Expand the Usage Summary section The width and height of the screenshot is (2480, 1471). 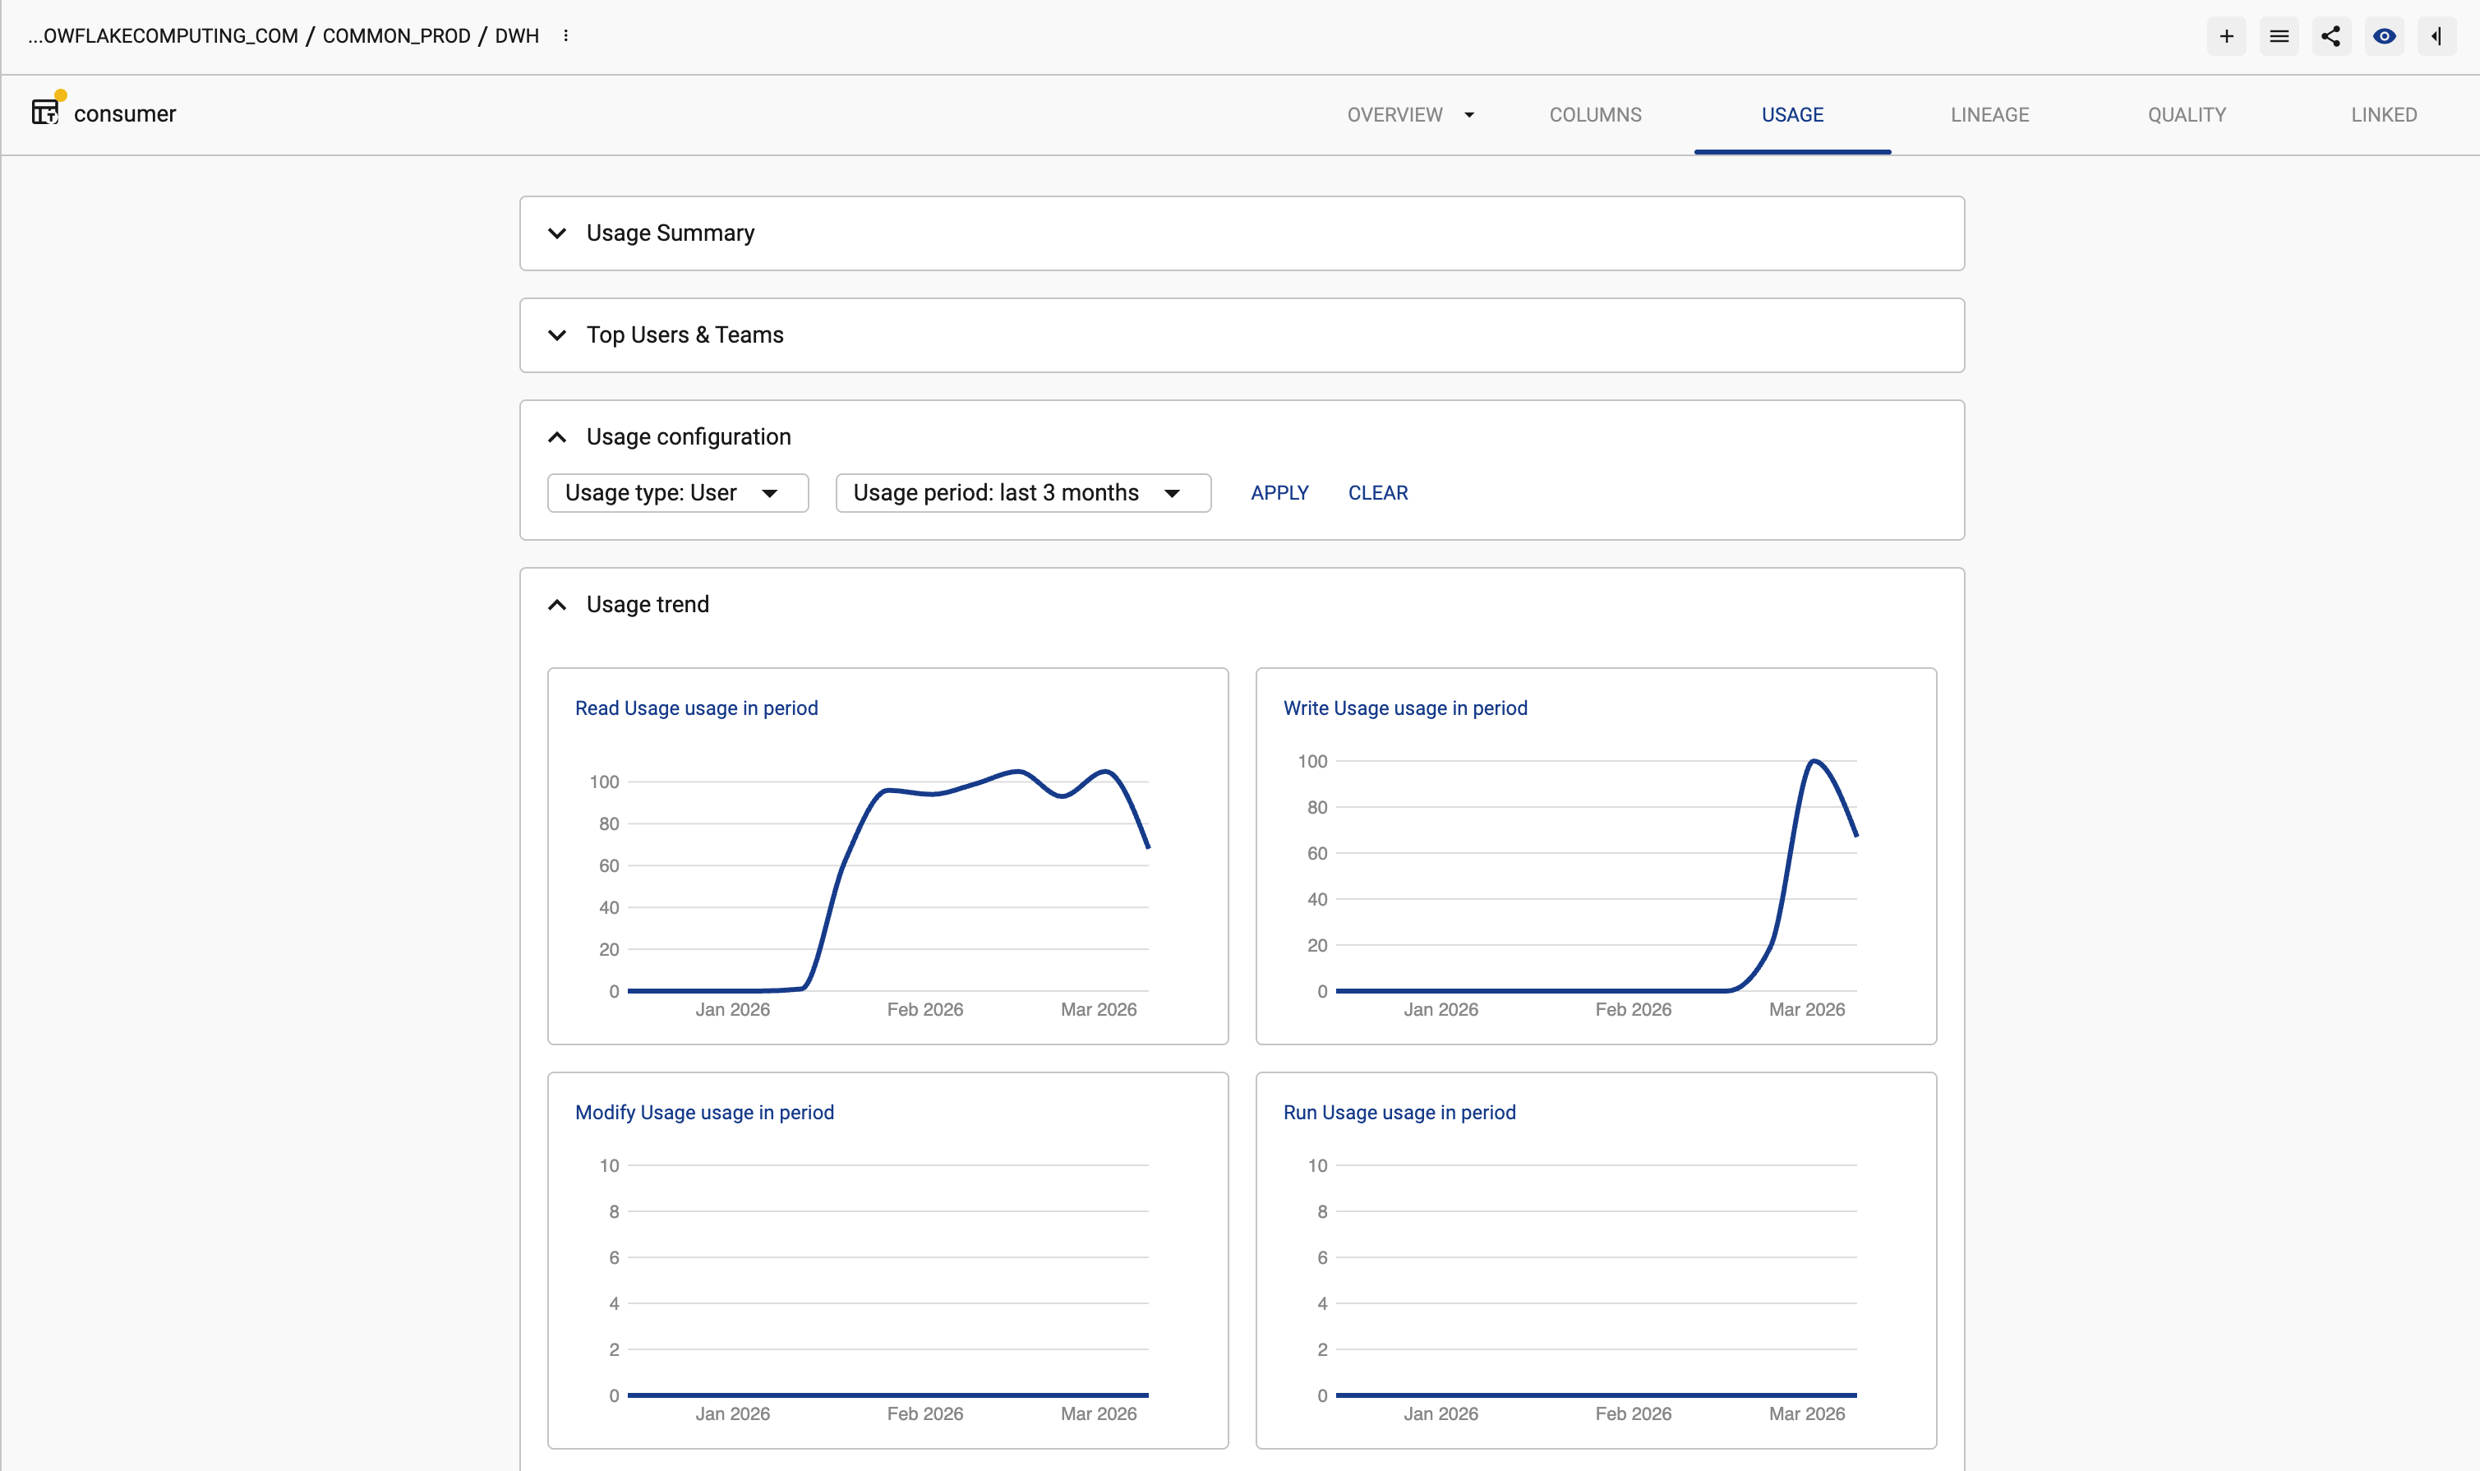(x=557, y=233)
